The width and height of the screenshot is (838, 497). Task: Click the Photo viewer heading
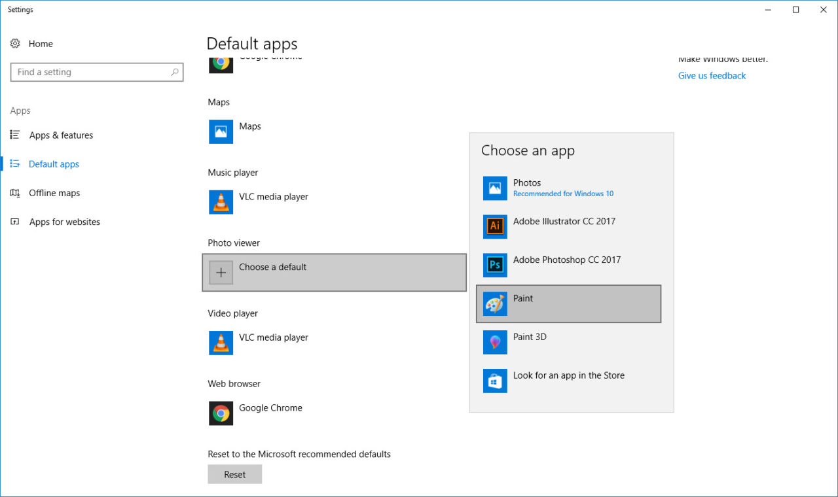(x=234, y=243)
